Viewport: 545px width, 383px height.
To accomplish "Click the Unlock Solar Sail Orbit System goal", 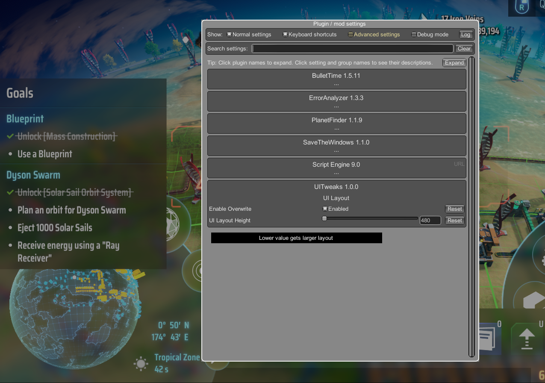I will [74, 192].
